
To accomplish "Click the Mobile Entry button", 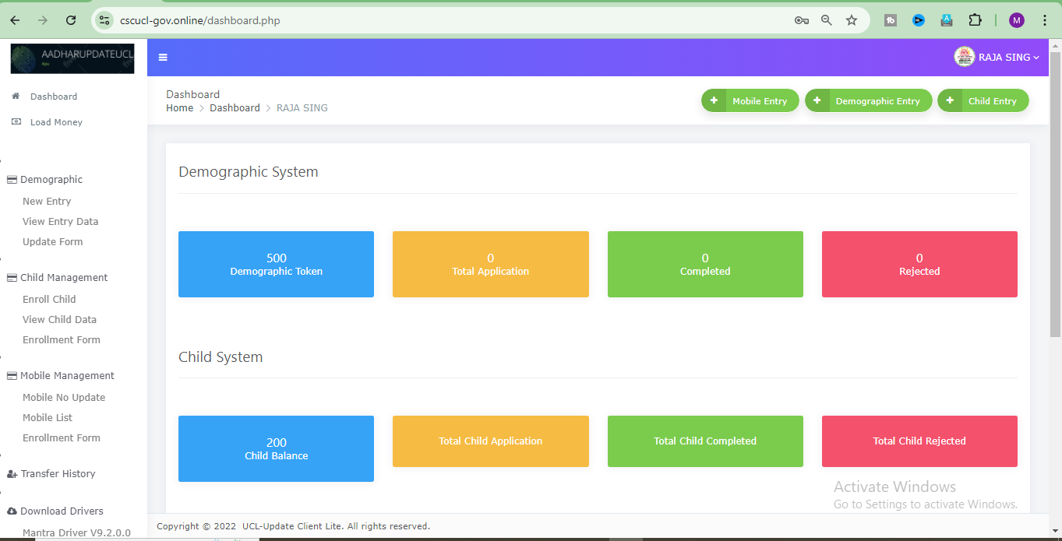I will 750,101.
